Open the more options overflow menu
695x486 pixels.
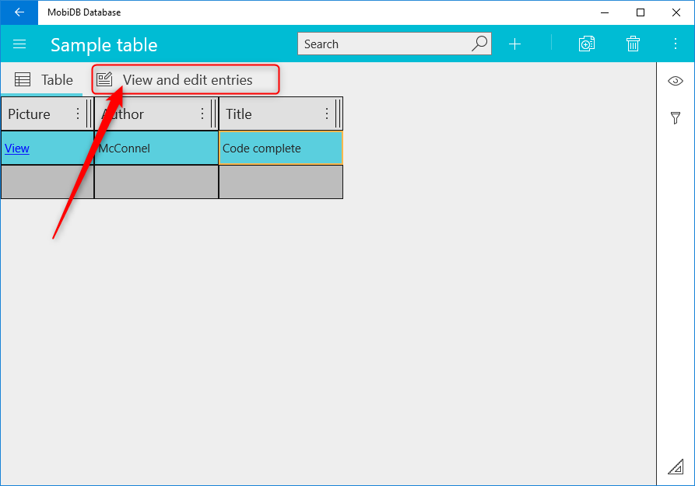[x=675, y=44]
